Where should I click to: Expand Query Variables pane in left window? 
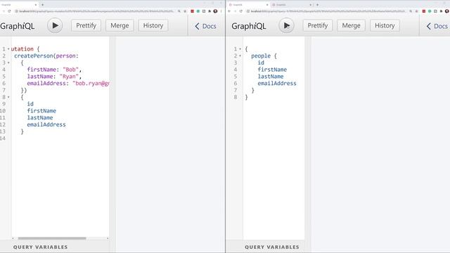[x=41, y=247]
